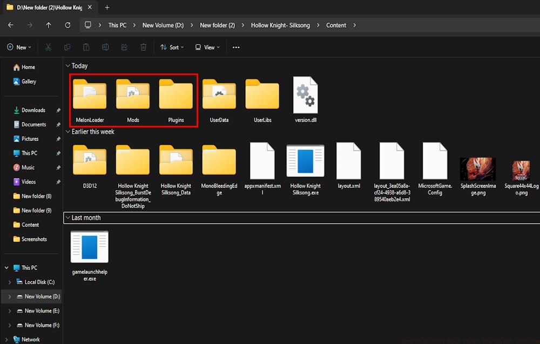This screenshot has width=540, height=344.
Task: Click the Refresh icon in the address bar
Action: coord(67,25)
